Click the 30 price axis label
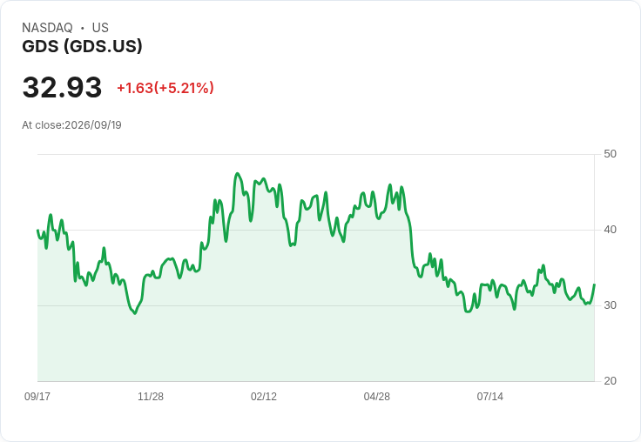This screenshot has height=442, width=641. click(x=610, y=305)
